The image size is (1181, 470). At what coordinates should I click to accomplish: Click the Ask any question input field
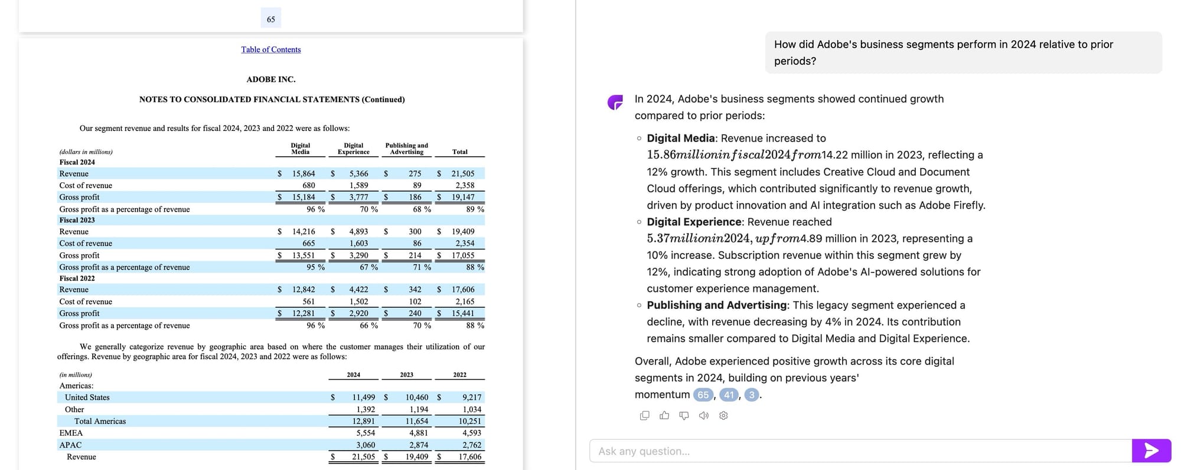(860, 451)
